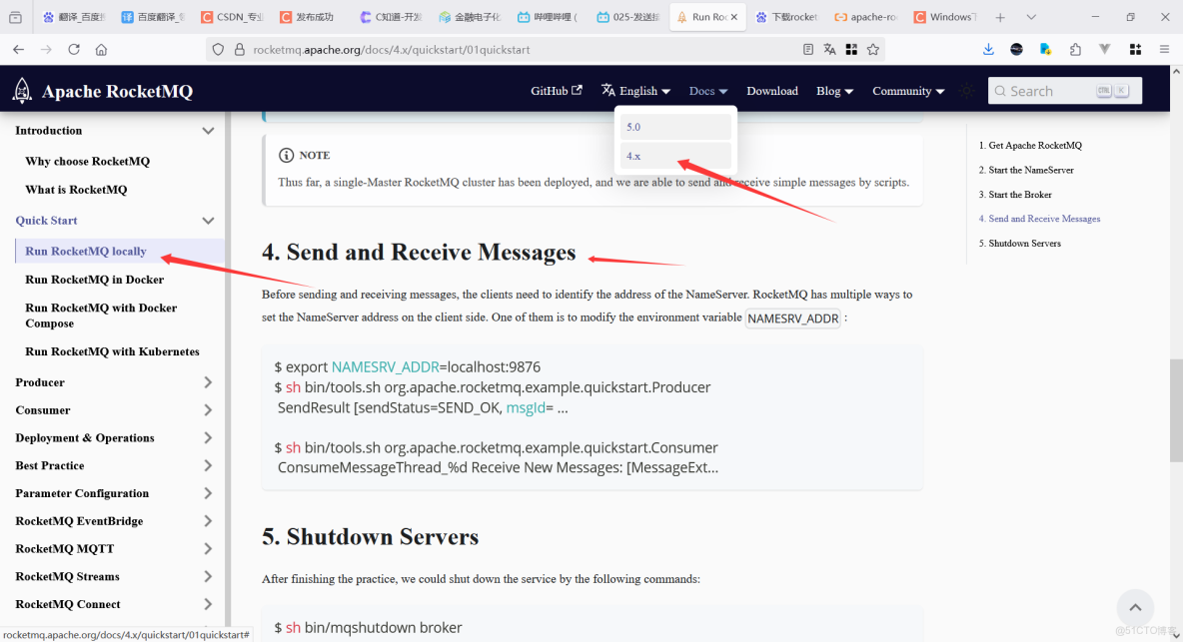
Task: Jump to Shutdown Servers in table of contents
Action: (x=1020, y=244)
